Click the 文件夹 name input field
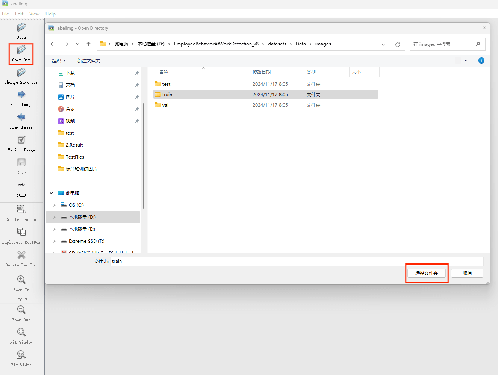 point(297,262)
